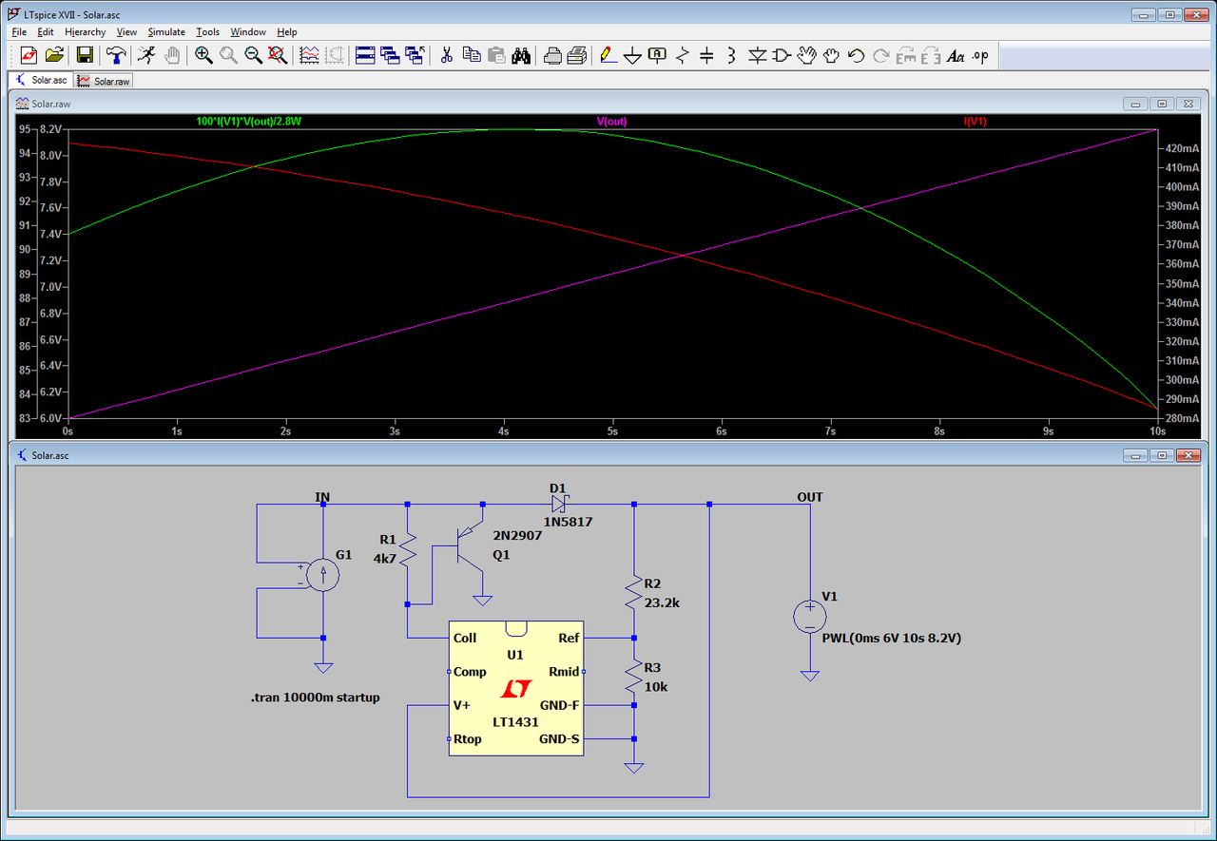Close all windows via toolbar icon

tap(415, 55)
